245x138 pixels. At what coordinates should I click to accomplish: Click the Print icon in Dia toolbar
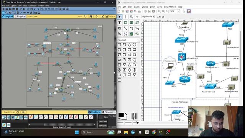pos(139,11)
